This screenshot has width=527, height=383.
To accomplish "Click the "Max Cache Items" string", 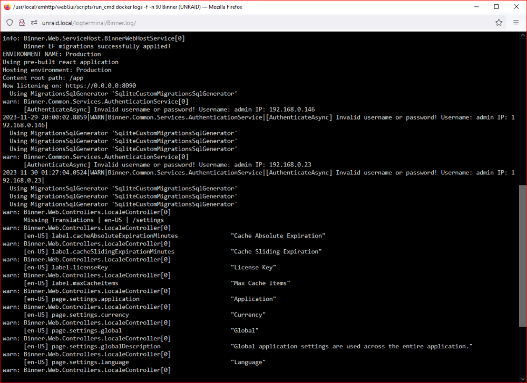I will click(260, 283).
